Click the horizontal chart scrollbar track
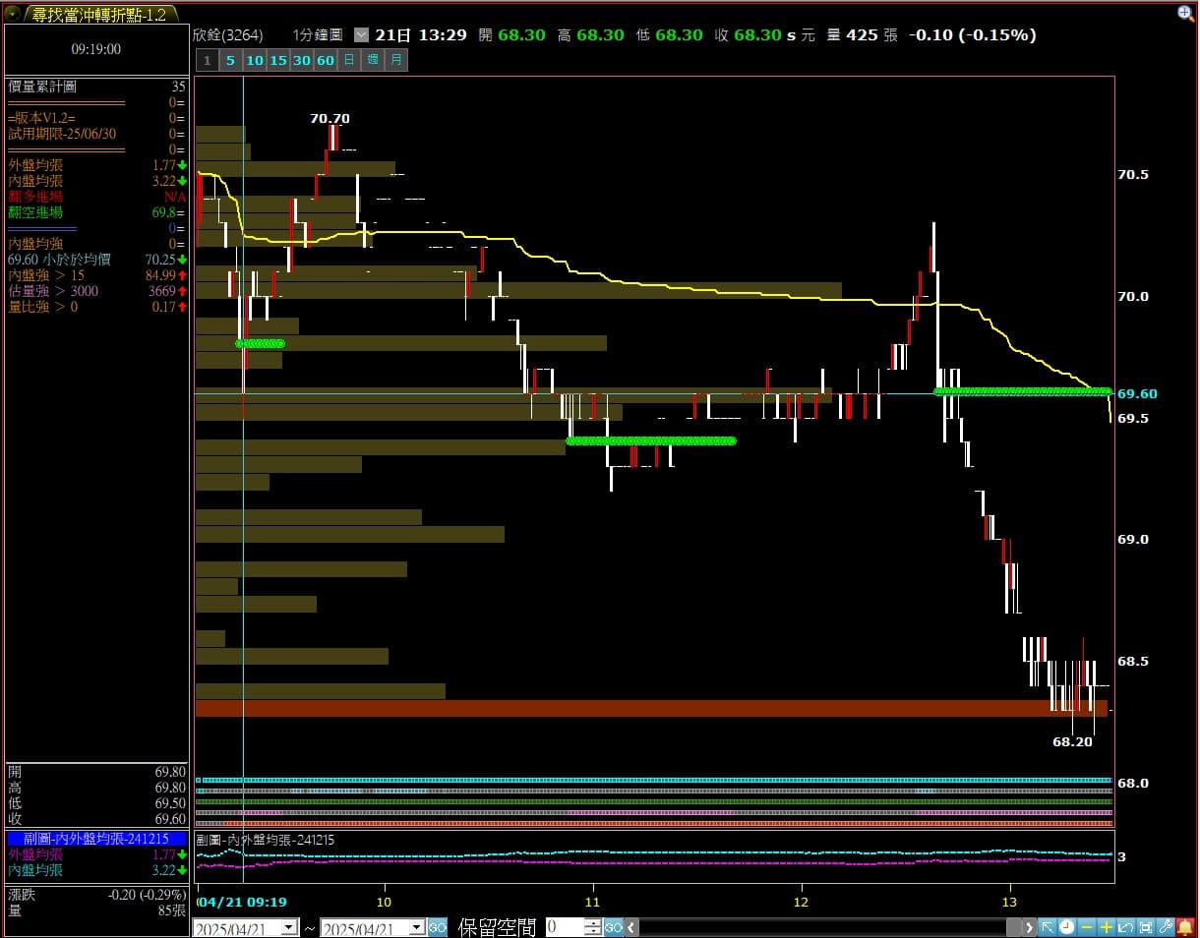The image size is (1200, 938). tap(826, 927)
